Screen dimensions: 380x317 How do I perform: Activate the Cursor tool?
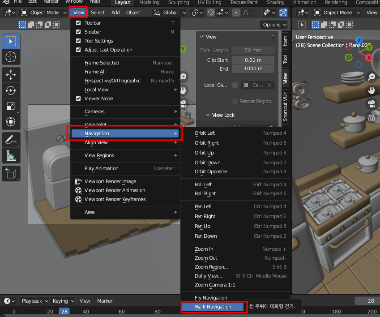[x=11, y=57]
